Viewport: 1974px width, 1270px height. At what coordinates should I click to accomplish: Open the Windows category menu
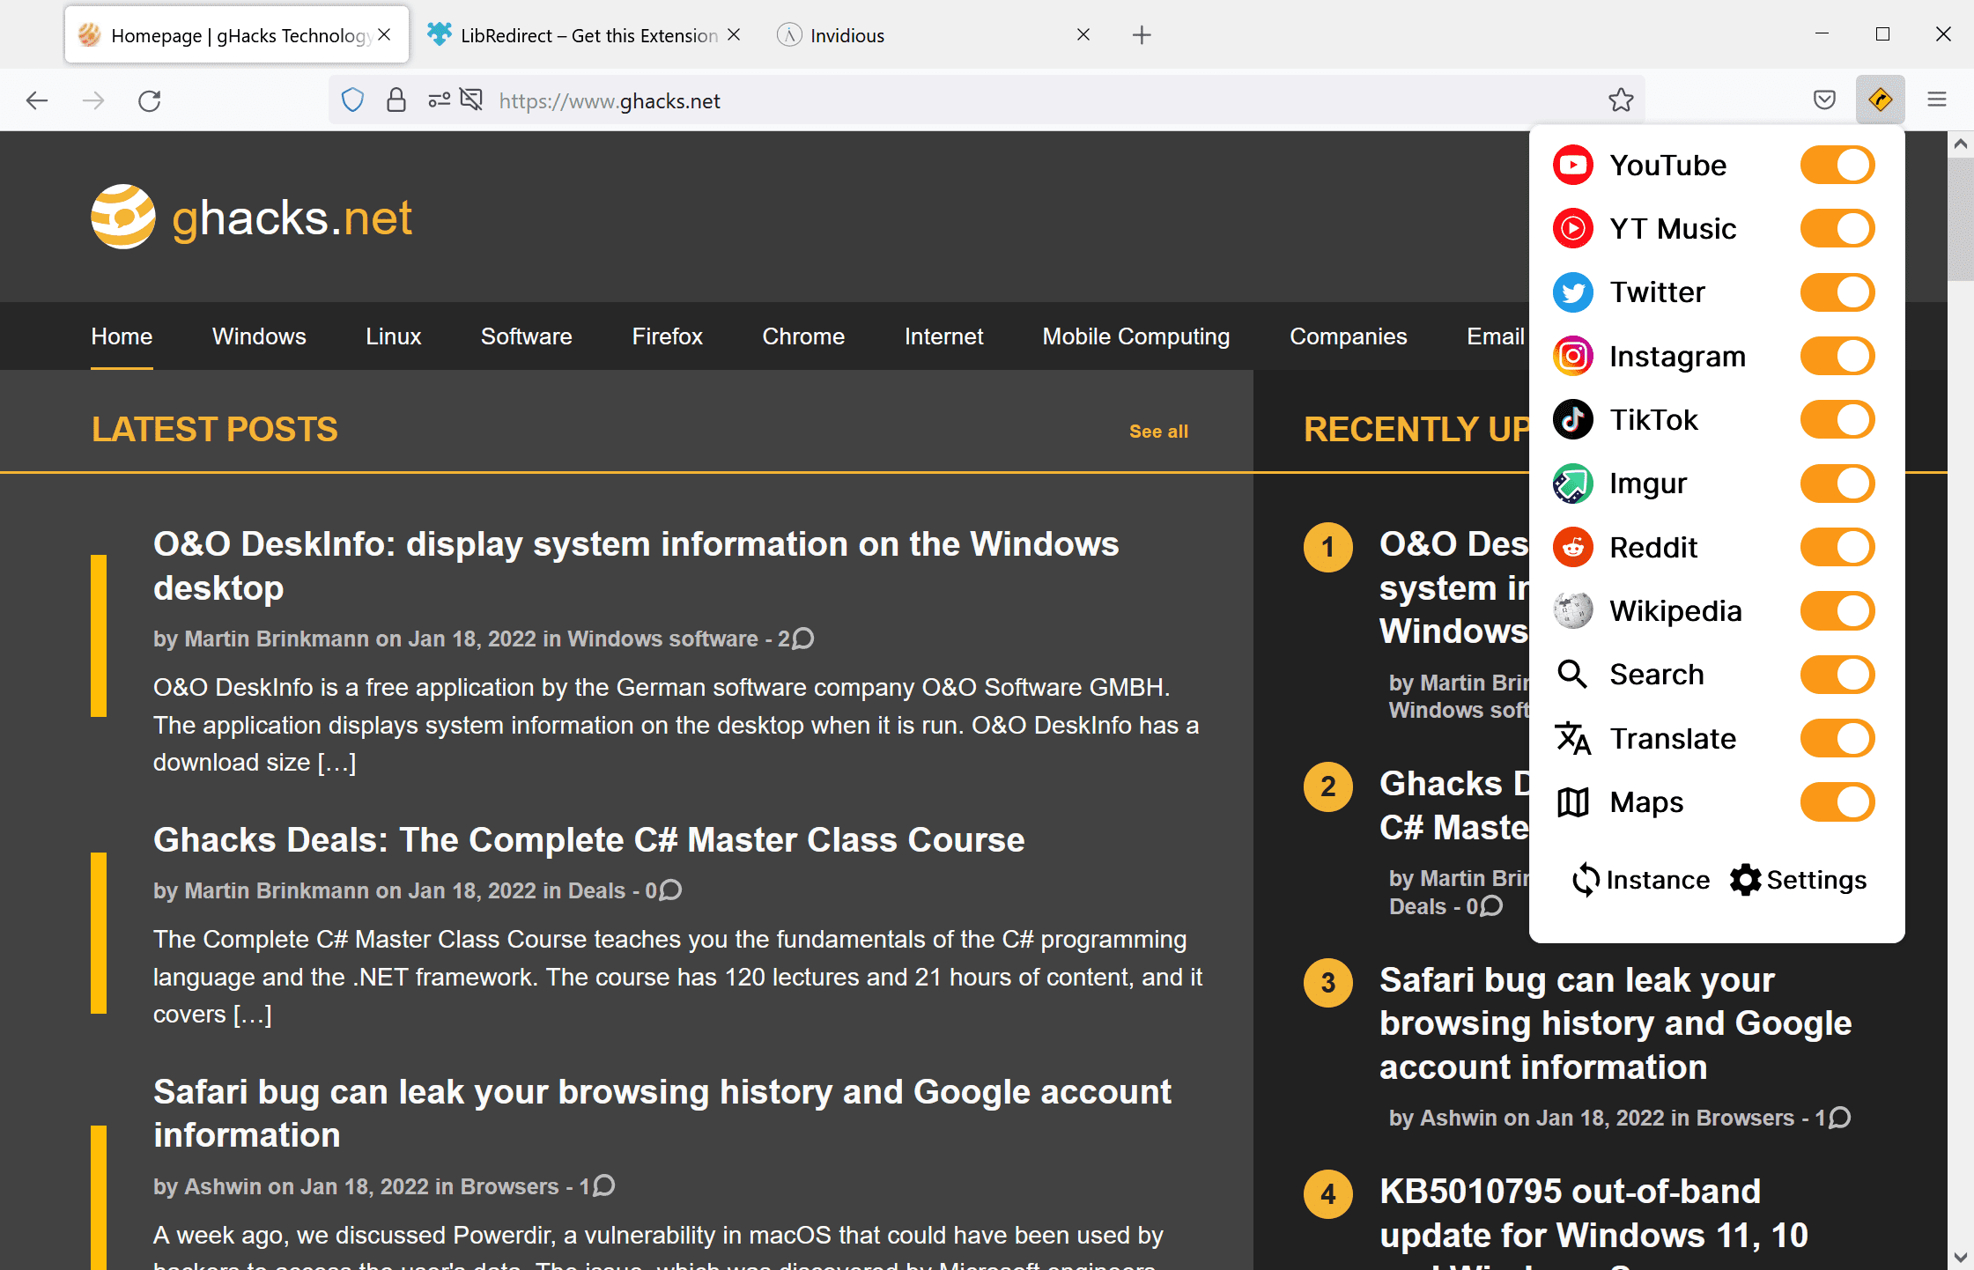259,336
